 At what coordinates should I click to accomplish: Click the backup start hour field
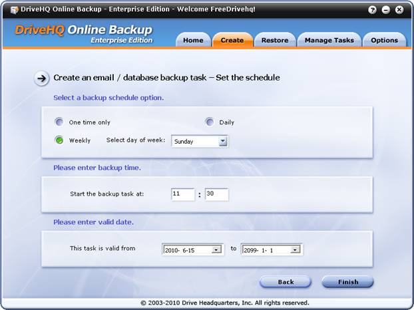(x=183, y=194)
